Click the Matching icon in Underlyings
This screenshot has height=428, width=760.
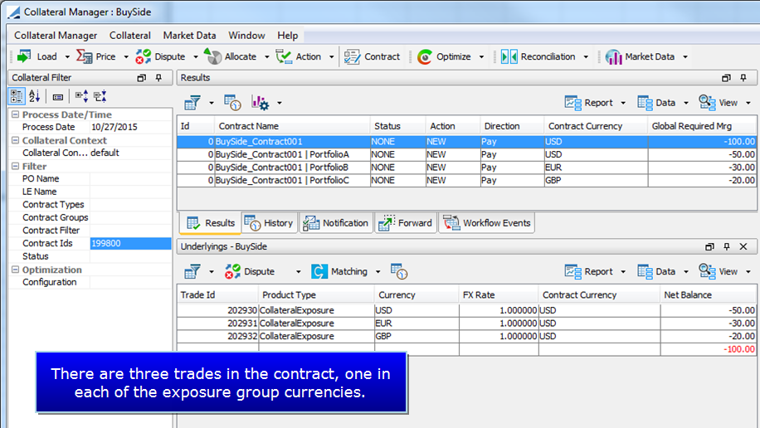(319, 271)
